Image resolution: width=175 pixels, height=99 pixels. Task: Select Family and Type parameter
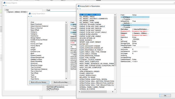[x=36, y=44]
